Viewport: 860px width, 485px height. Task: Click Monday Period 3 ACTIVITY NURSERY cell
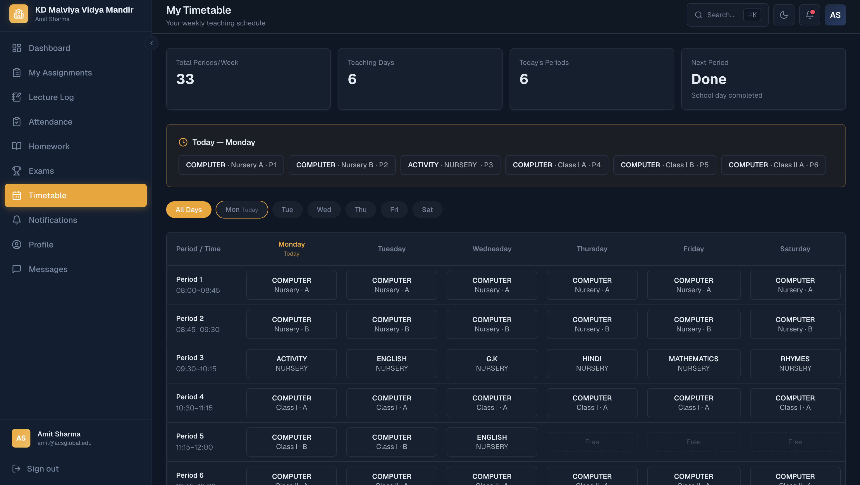(291, 364)
